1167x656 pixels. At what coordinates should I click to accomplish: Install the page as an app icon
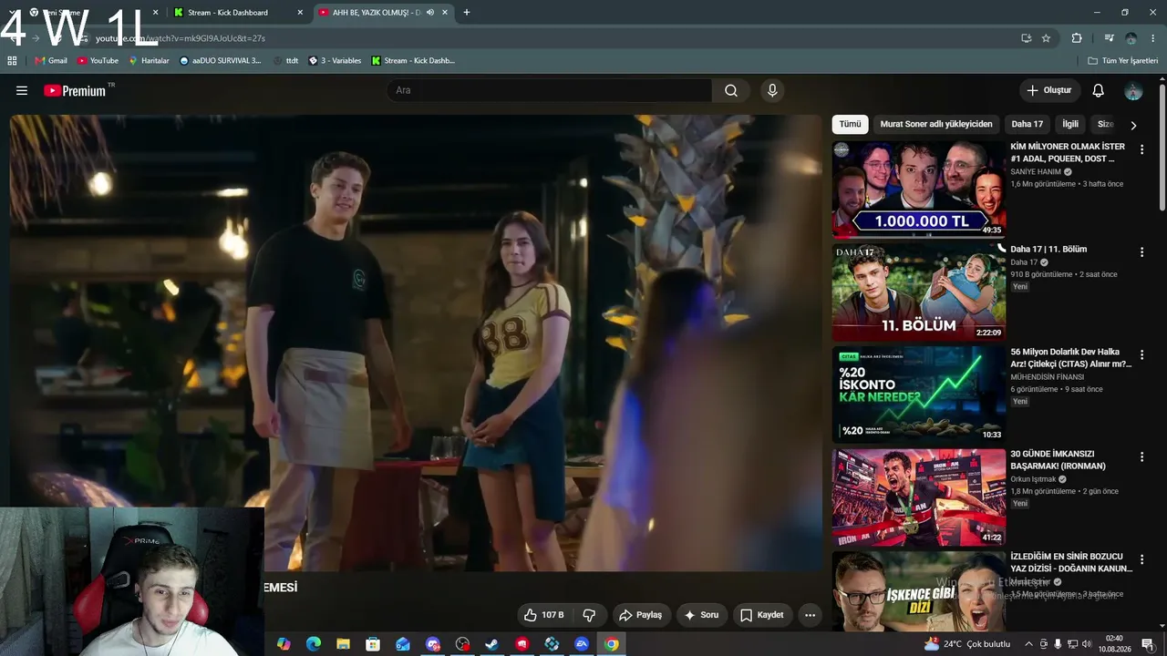tap(1026, 38)
